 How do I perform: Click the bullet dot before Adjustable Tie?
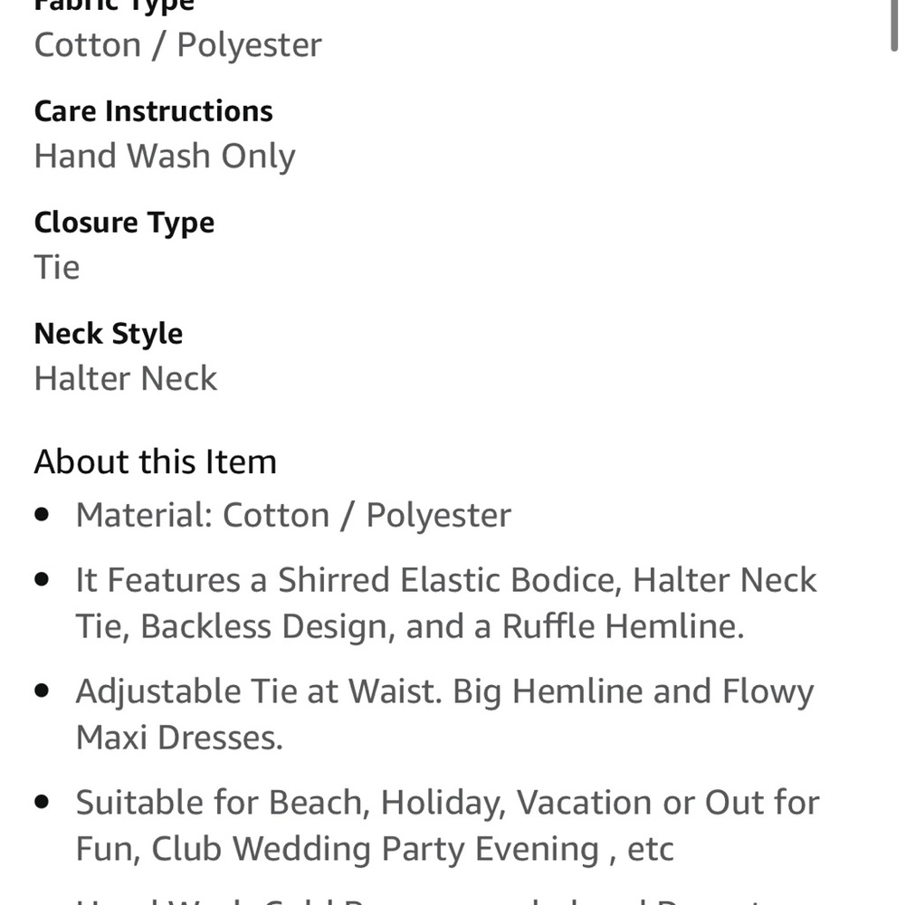pos(42,691)
